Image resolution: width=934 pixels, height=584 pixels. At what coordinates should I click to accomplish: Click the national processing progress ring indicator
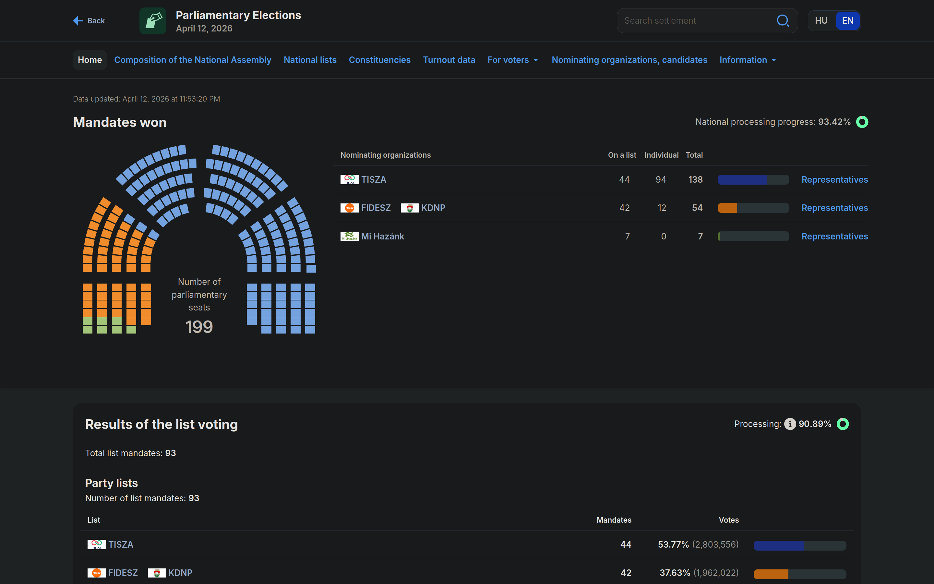coord(862,122)
